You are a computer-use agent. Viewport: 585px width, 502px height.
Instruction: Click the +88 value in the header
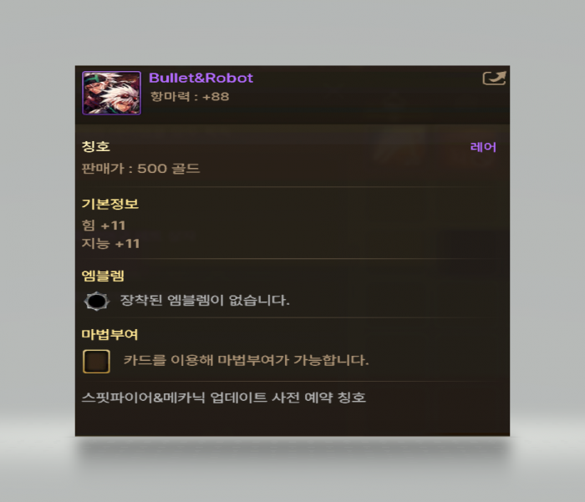216,97
